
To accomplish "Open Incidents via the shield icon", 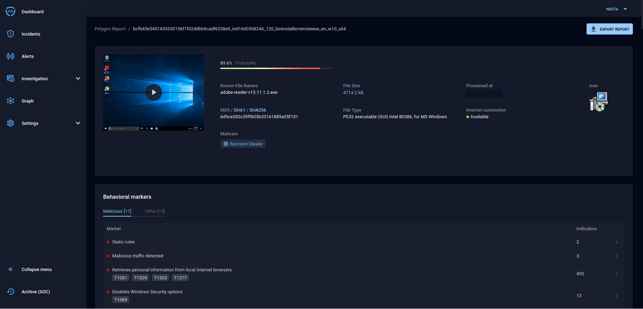I will (x=10, y=34).
